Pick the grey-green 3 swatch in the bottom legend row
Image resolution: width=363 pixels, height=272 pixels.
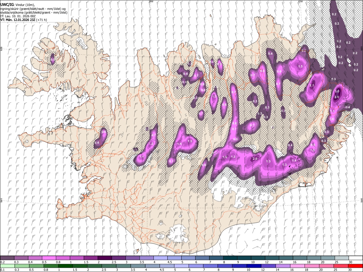(123, 266)
